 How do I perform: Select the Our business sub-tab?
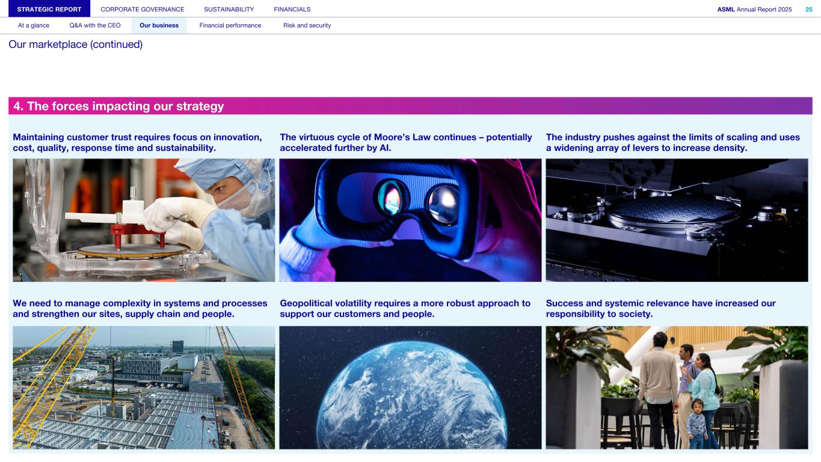(x=159, y=25)
